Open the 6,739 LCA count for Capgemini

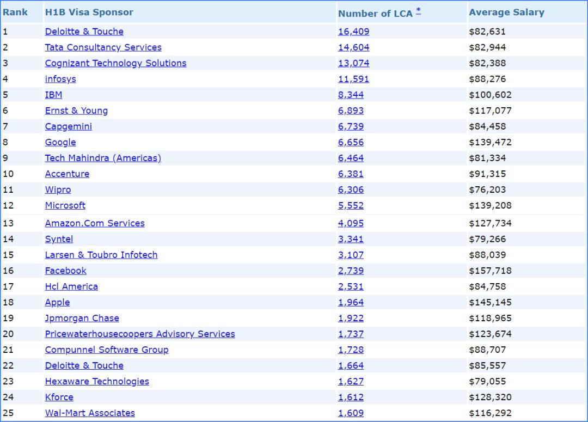(351, 126)
